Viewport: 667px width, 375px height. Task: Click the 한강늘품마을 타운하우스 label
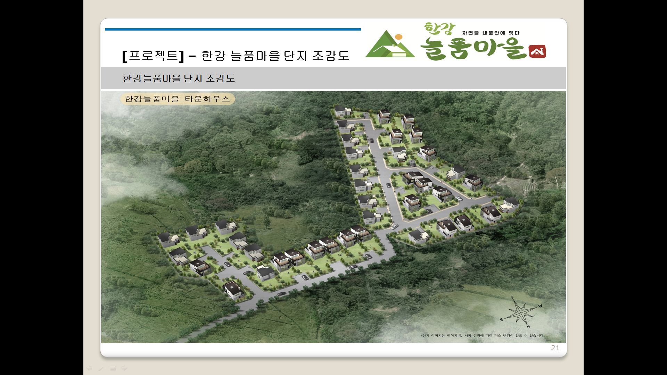(177, 99)
